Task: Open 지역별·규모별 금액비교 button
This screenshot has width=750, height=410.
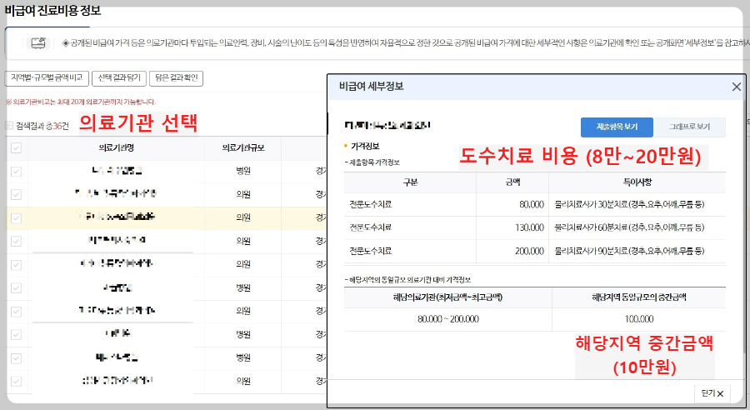Action: pos(47,78)
